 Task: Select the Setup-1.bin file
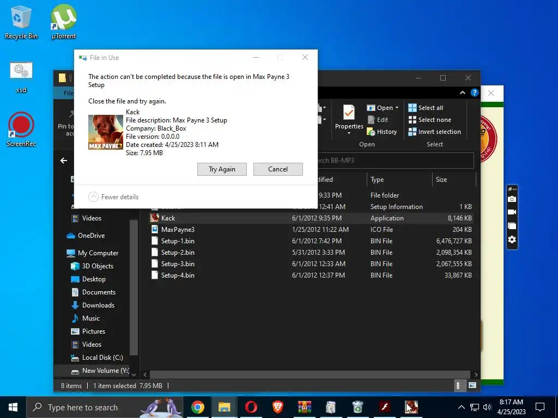(311, 241)
